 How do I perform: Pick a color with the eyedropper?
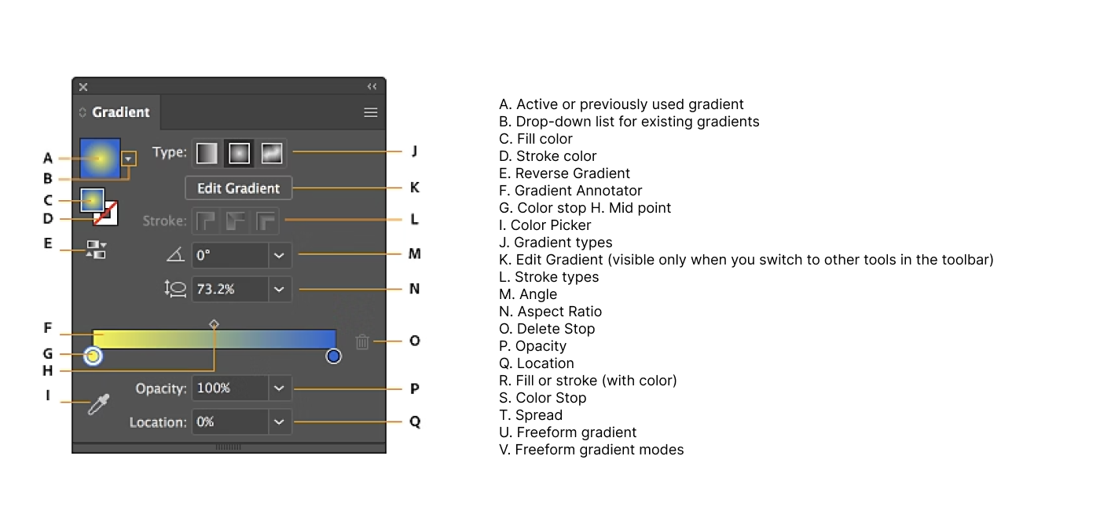point(98,404)
